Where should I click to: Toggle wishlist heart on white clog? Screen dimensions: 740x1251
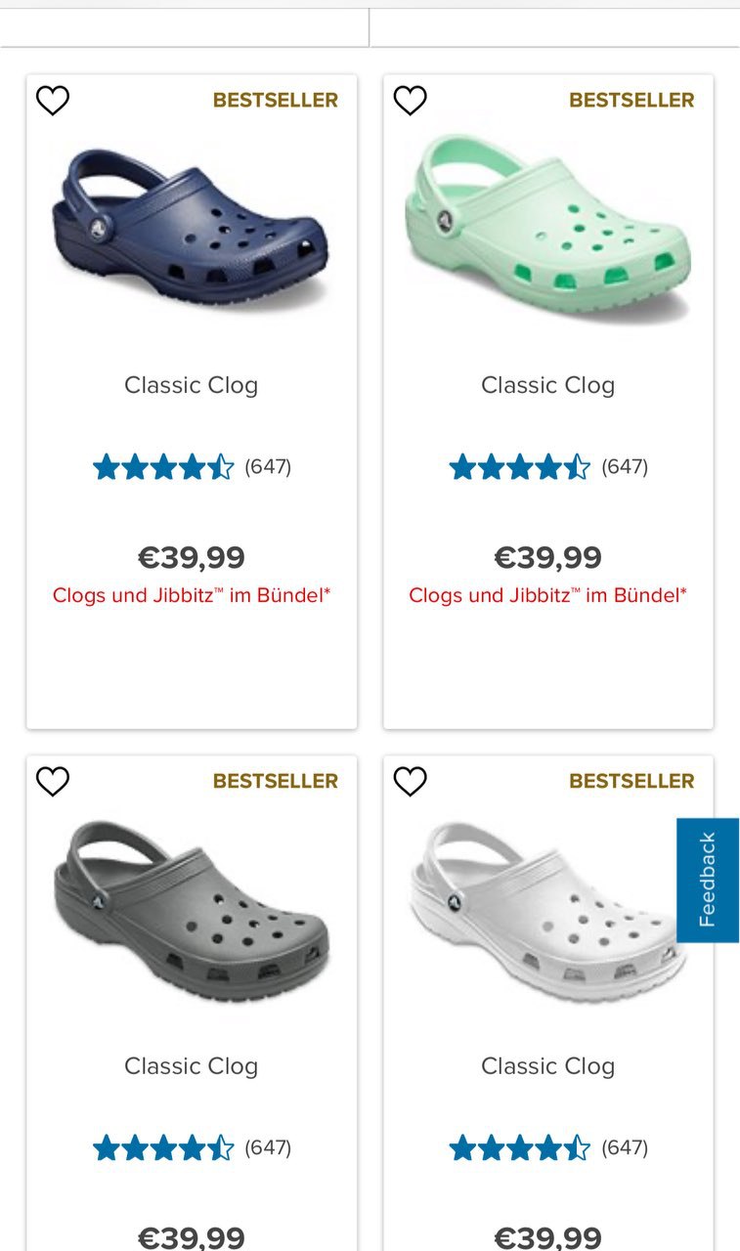pyautogui.click(x=411, y=781)
